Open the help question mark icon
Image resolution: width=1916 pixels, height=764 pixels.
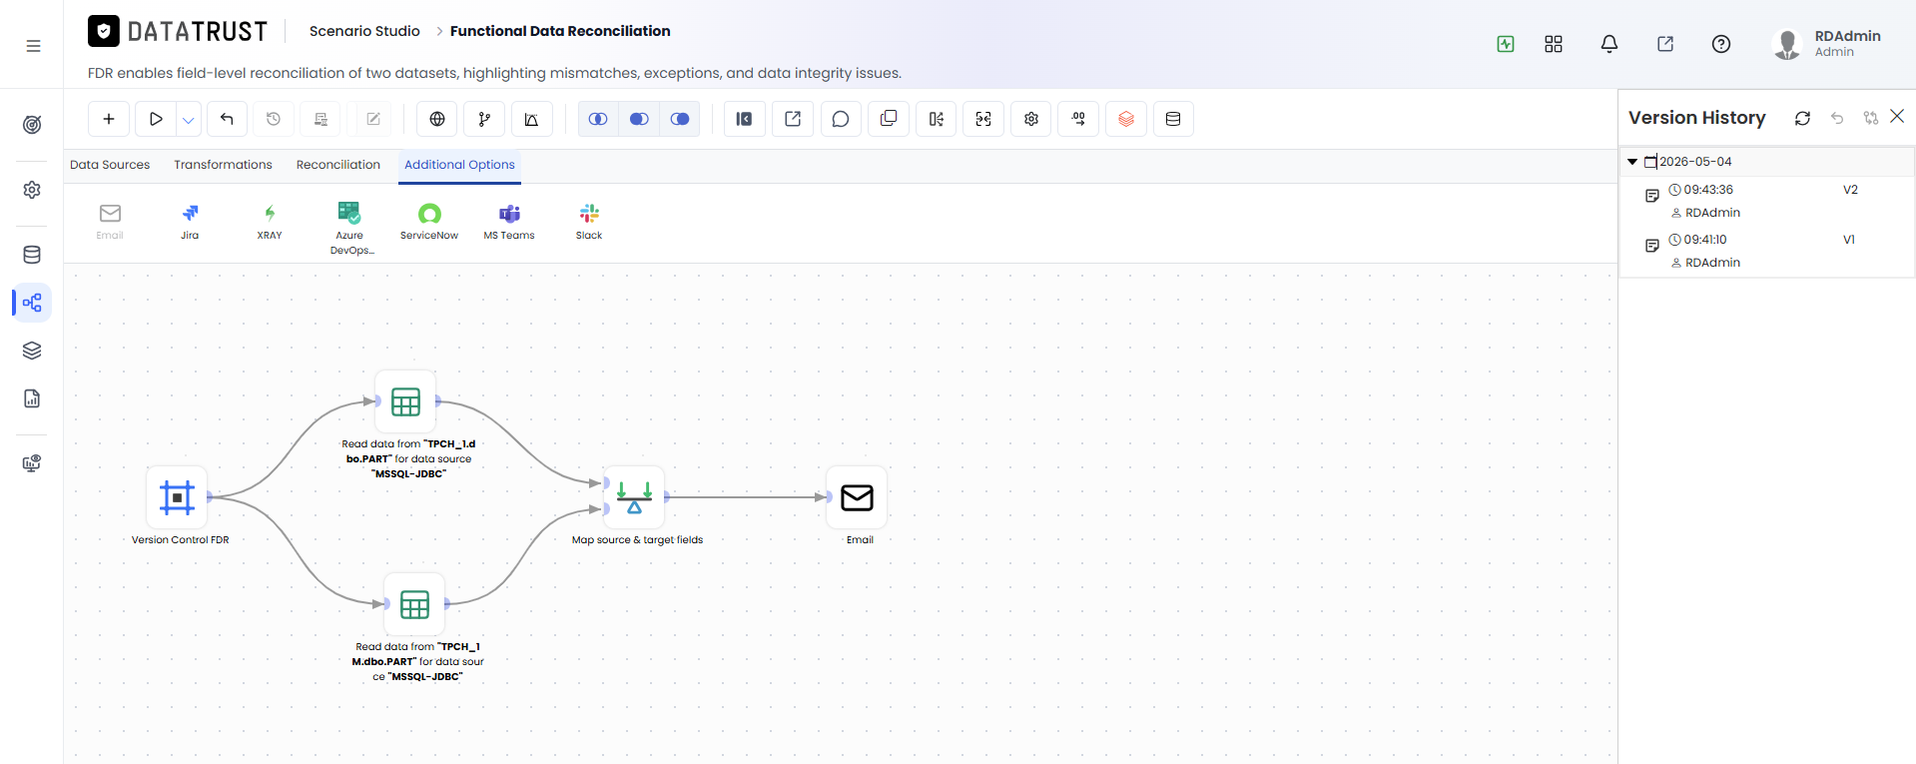pos(1721,44)
